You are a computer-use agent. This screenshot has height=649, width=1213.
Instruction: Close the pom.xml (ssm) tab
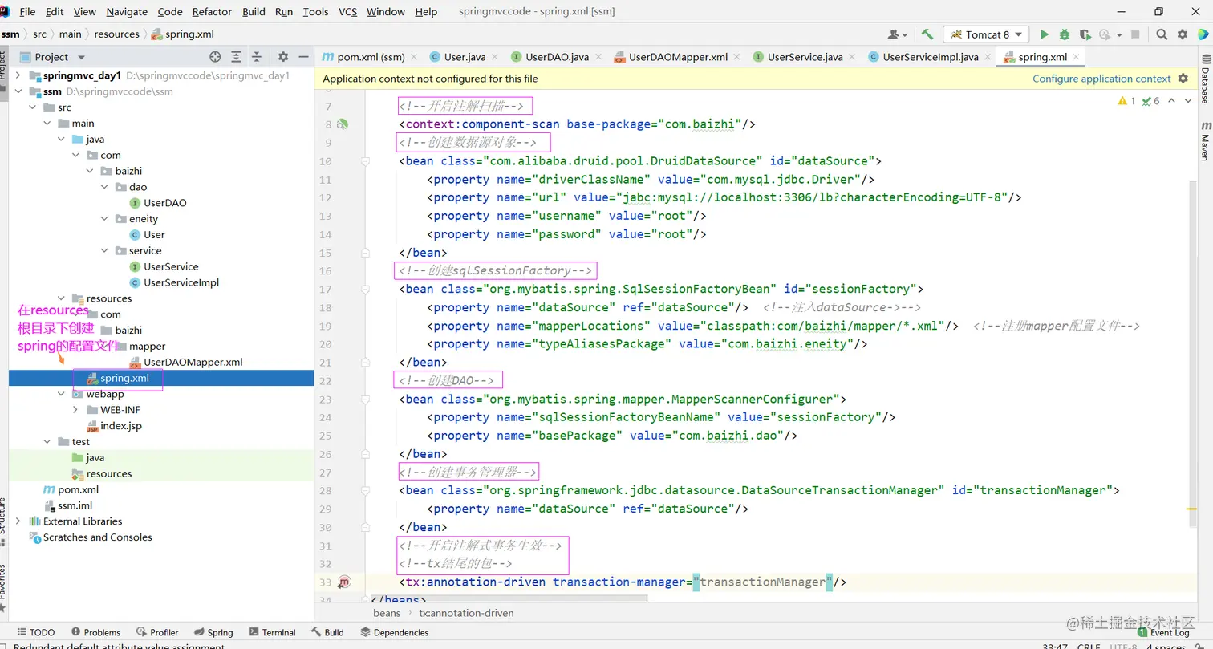(x=413, y=57)
